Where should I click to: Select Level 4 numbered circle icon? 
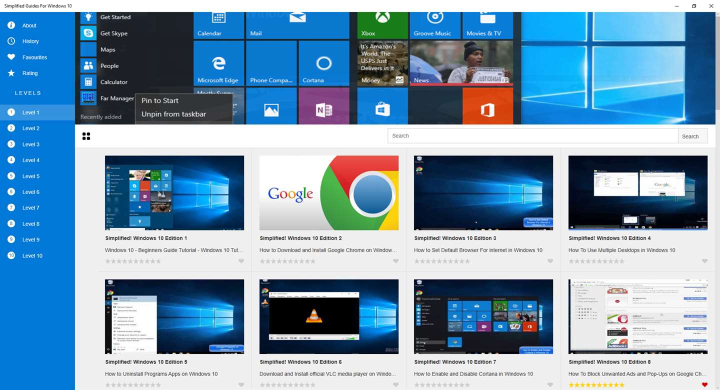click(x=11, y=160)
